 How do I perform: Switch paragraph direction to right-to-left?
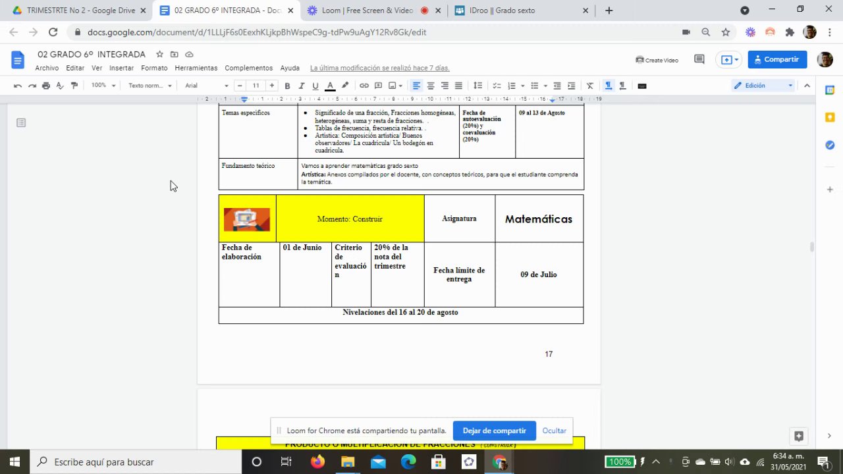coord(622,86)
